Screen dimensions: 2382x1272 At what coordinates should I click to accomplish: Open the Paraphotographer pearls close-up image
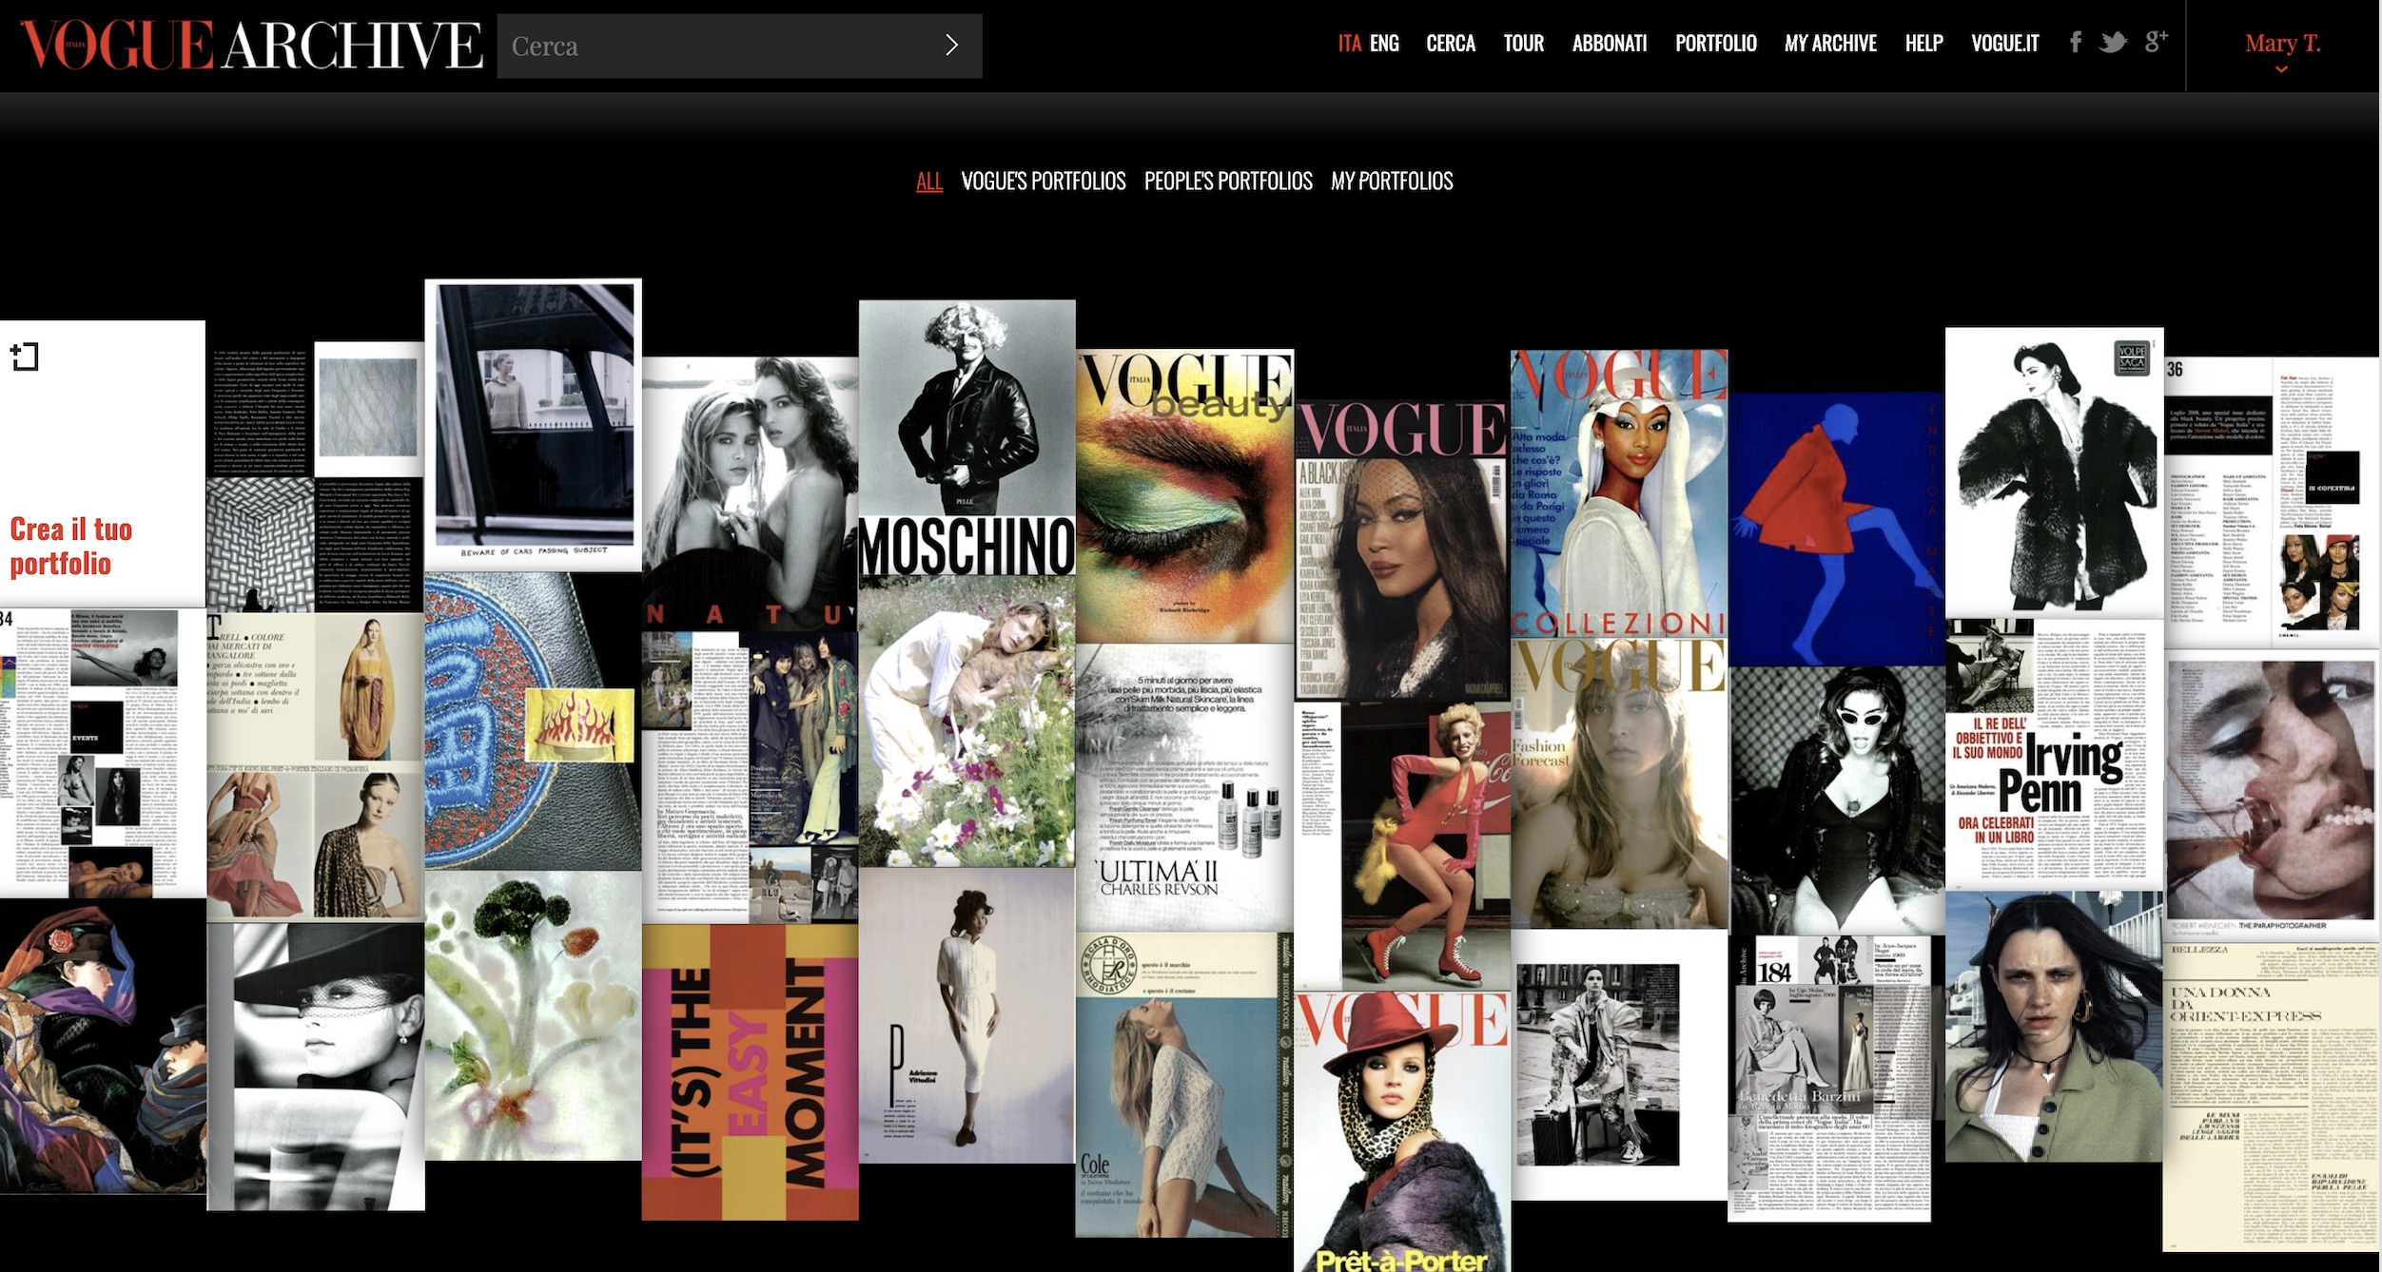coord(2271,794)
